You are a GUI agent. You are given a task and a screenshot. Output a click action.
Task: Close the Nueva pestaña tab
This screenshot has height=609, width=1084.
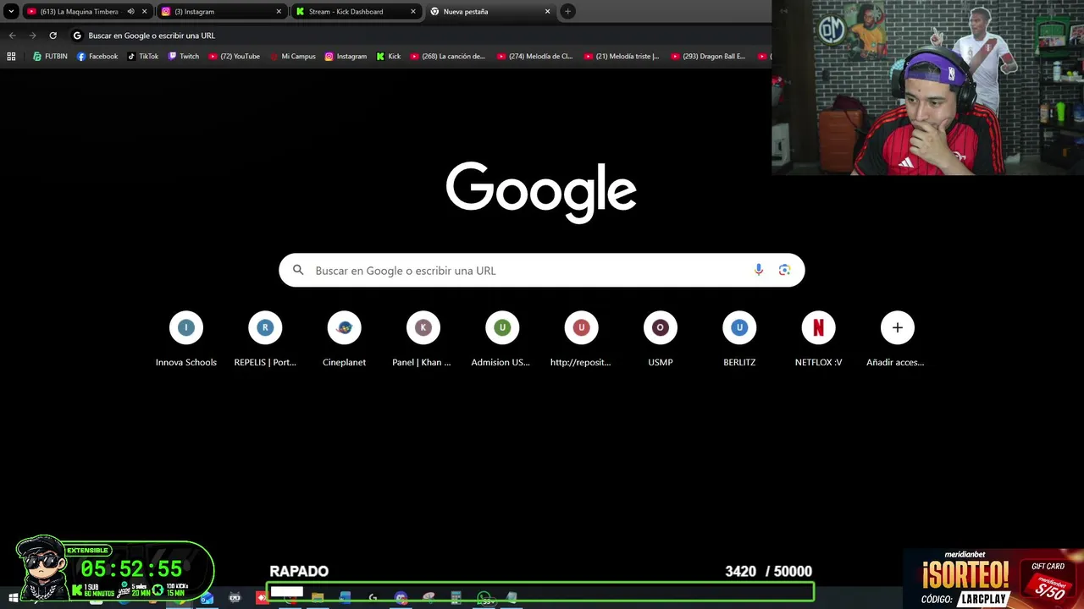[x=547, y=12]
